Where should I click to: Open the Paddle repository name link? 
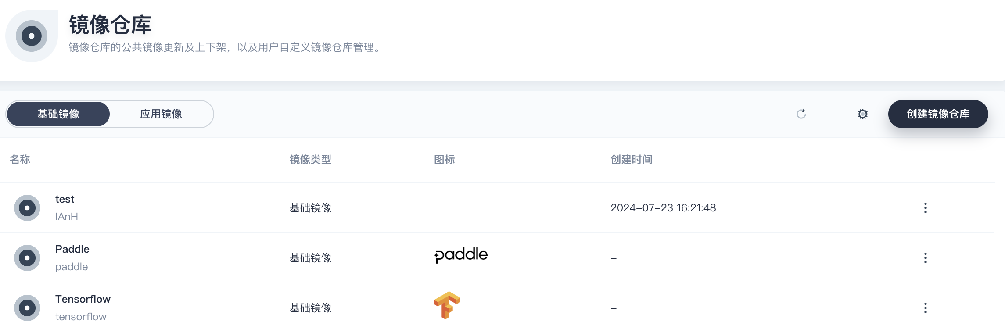[x=72, y=249]
